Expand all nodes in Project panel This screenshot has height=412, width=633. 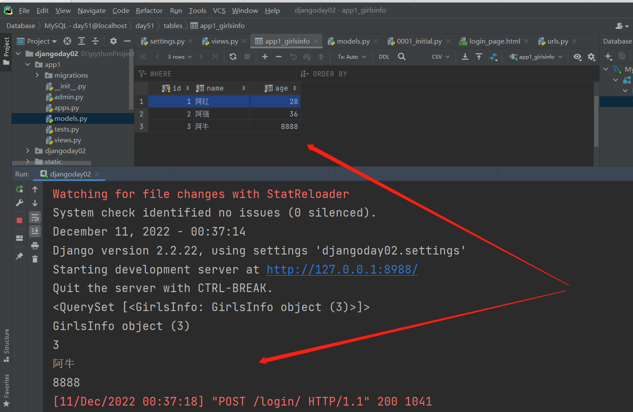tap(82, 41)
